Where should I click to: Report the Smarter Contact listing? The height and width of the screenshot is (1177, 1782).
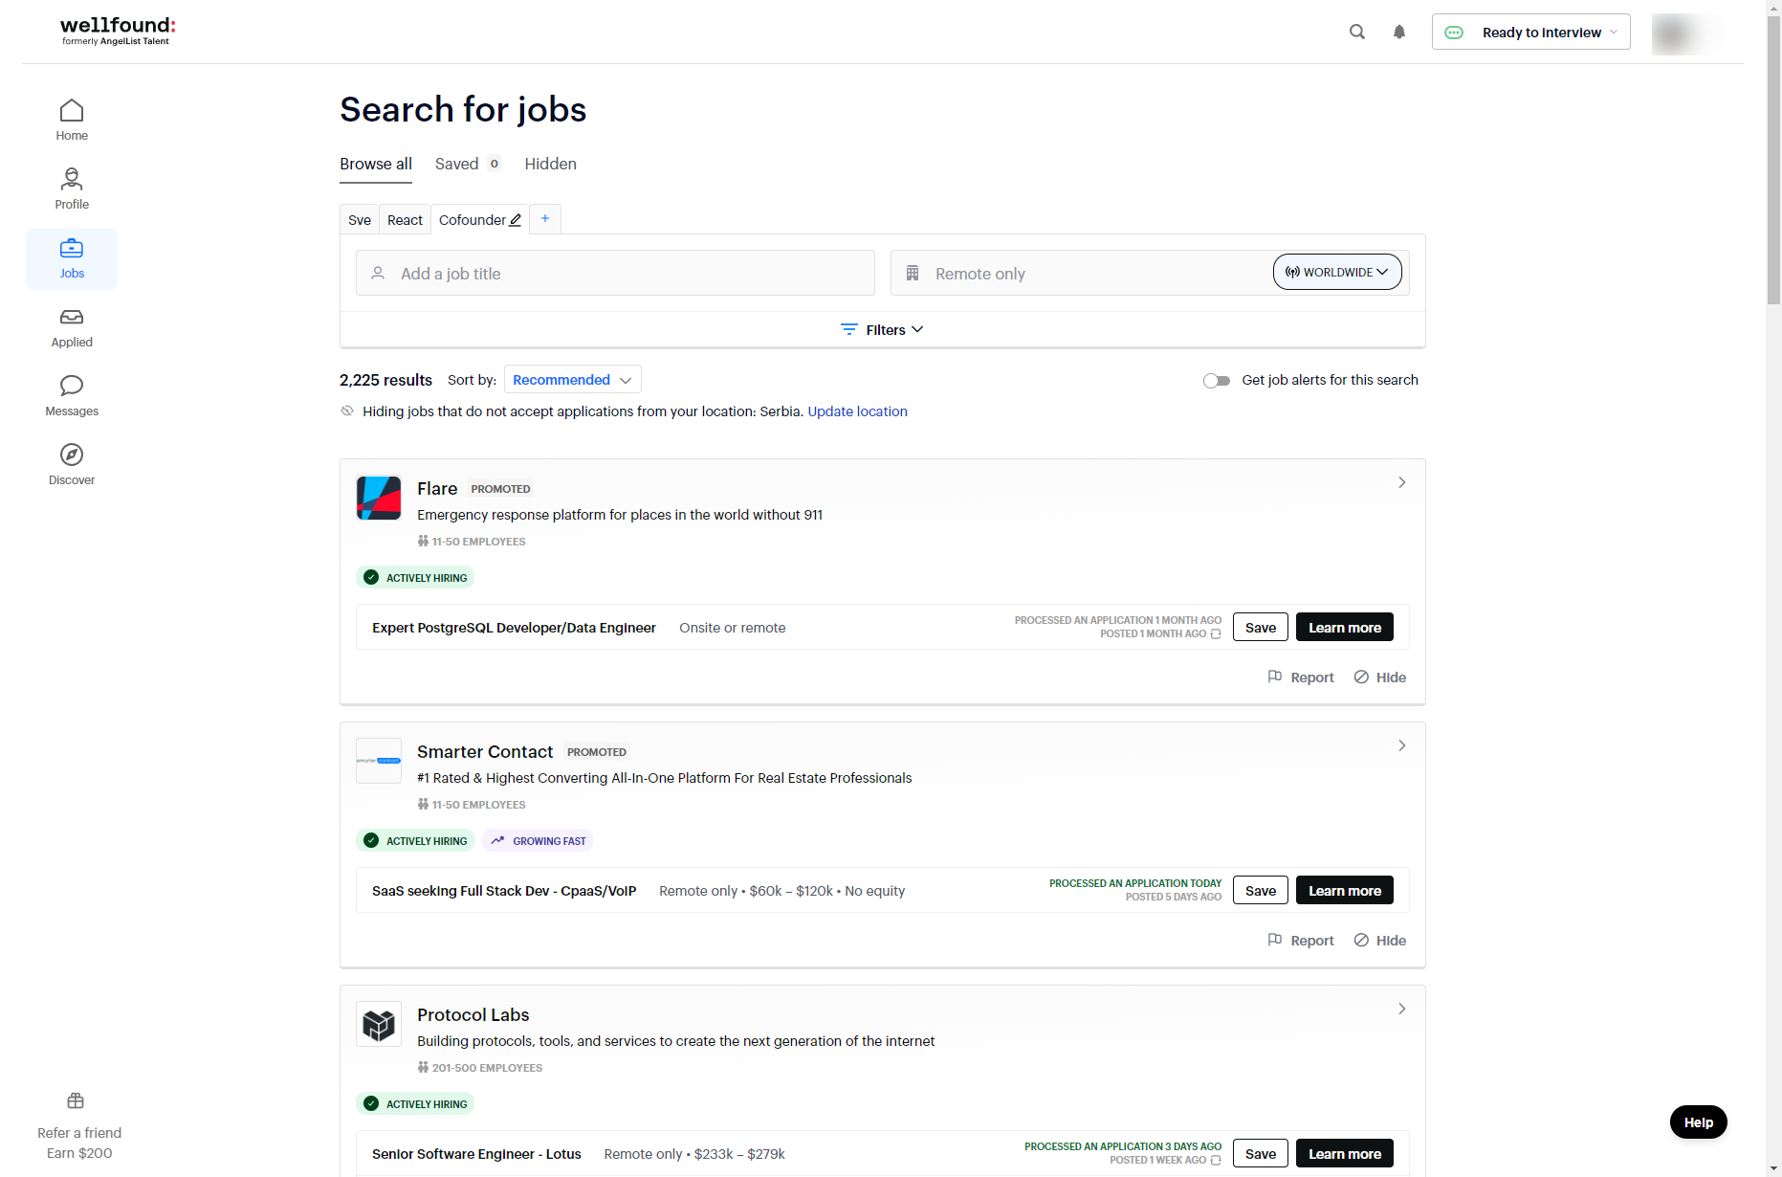[x=1301, y=941]
